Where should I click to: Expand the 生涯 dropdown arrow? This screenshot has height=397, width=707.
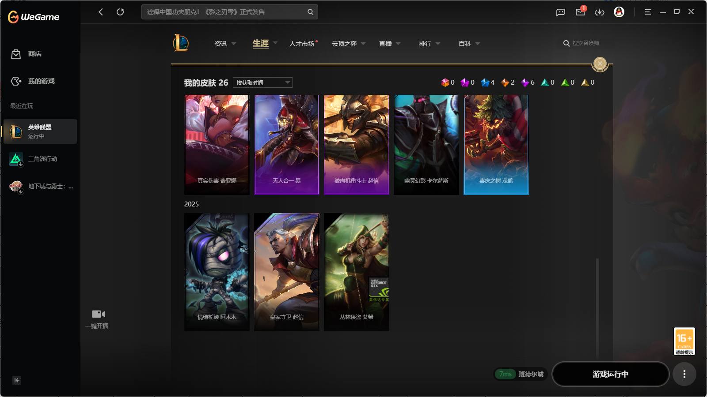(x=275, y=43)
